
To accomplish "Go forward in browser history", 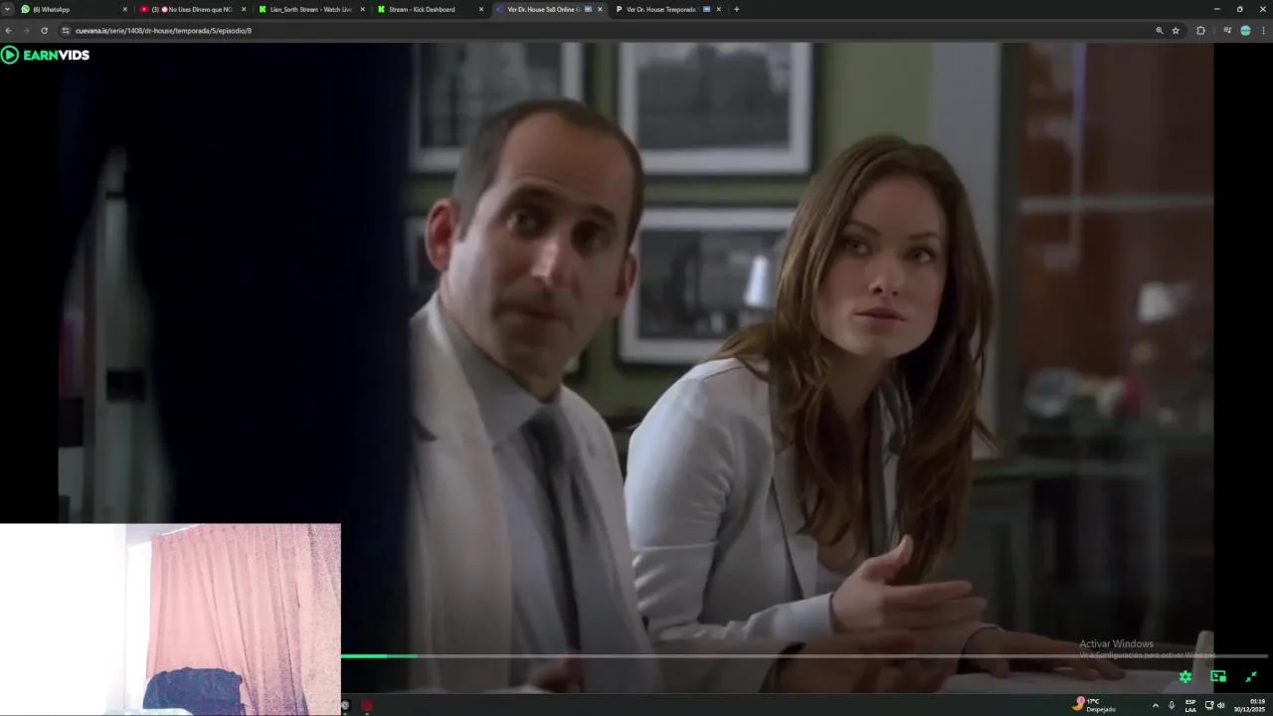I will click(26, 30).
